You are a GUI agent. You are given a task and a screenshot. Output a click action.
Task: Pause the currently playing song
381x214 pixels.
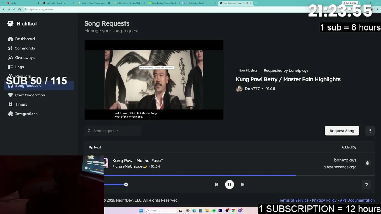point(229,185)
